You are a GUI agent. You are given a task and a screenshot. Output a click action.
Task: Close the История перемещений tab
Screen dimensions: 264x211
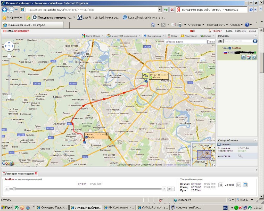coord(36,173)
